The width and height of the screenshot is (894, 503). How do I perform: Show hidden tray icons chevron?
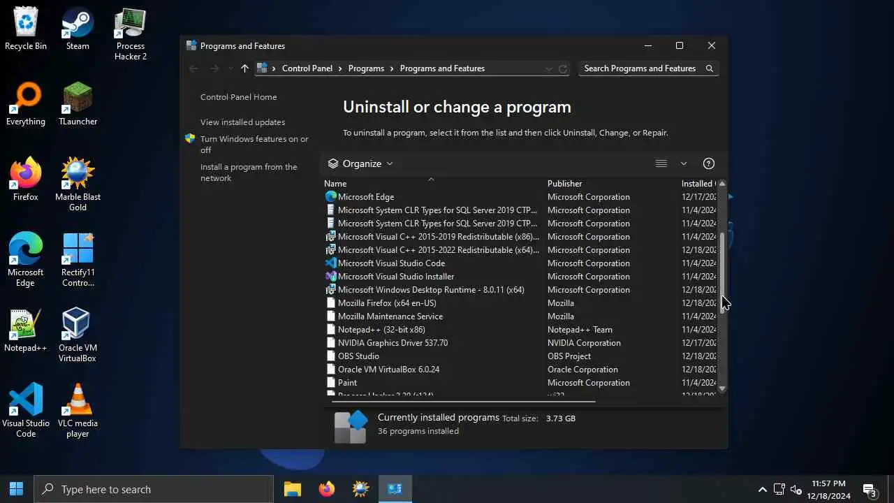[763, 489]
